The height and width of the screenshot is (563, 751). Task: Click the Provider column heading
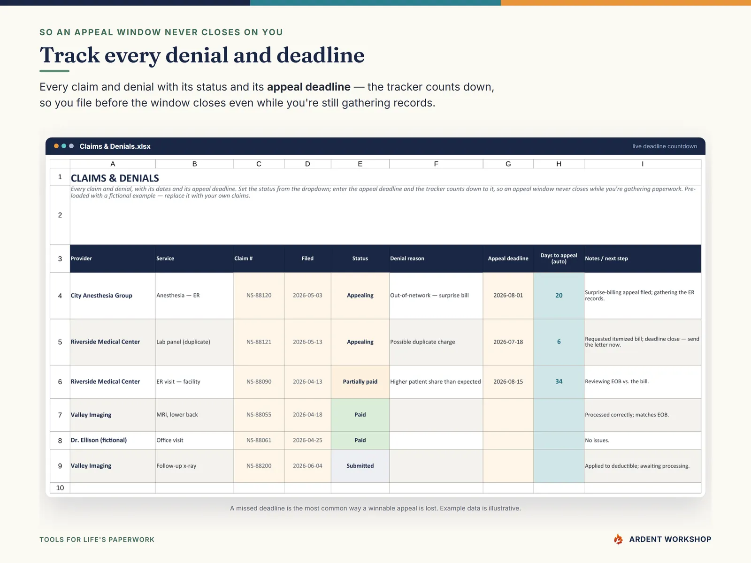tap(113, 259)
